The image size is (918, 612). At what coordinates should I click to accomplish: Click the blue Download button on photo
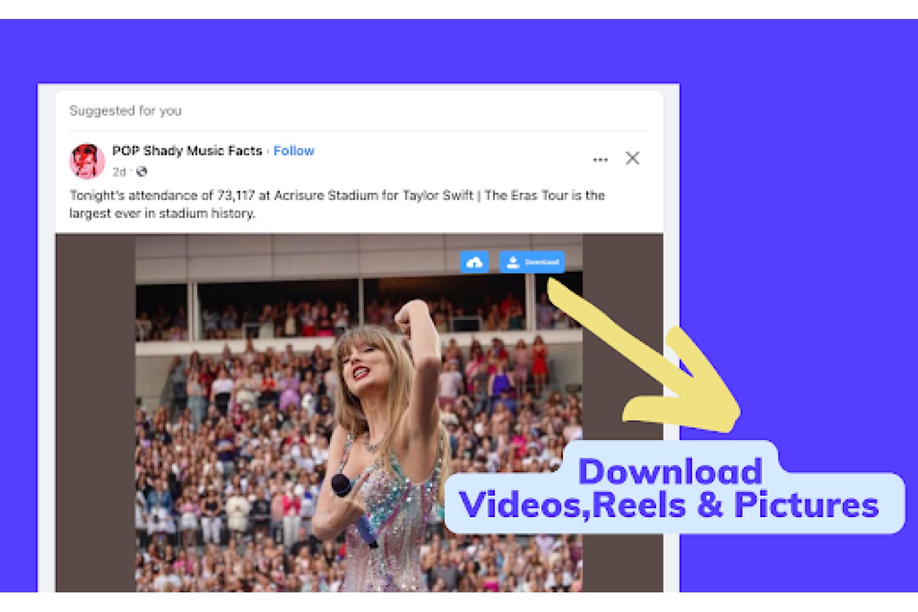[x=532, y=262]
